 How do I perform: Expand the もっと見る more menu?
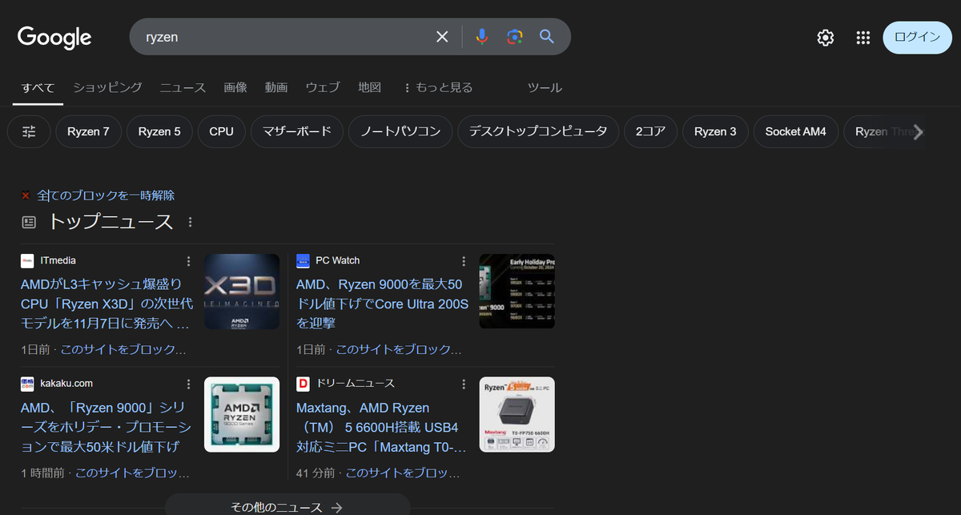click(437, 87)
